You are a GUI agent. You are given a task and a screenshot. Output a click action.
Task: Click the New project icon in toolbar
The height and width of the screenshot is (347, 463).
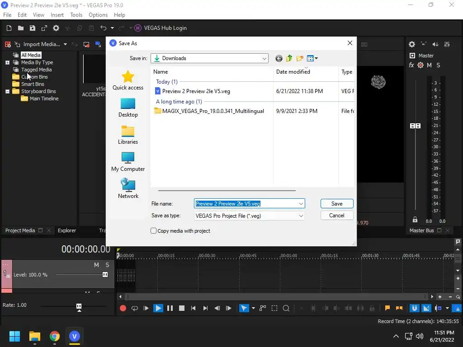click(9, 28)
